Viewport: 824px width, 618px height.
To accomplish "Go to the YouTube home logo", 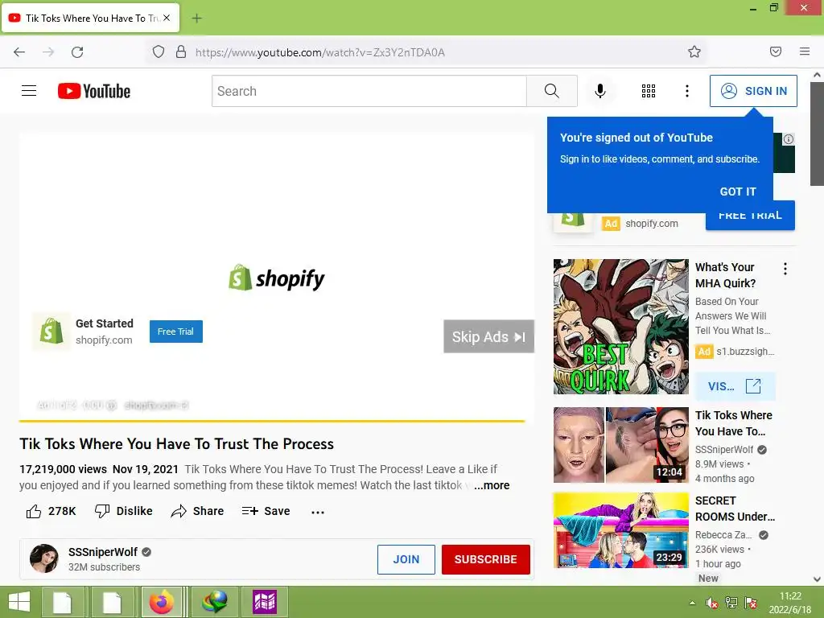I will tap(94, 91).
